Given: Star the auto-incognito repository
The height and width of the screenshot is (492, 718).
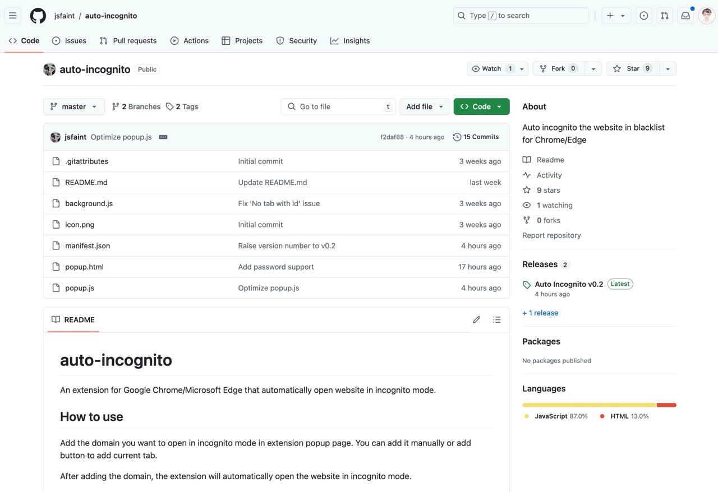Looking at the screenshot, I should pos(632,68).
